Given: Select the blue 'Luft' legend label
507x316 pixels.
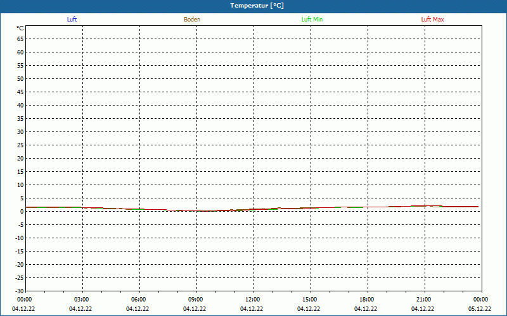Looking at the screenshot, I should tap(72, 20).
